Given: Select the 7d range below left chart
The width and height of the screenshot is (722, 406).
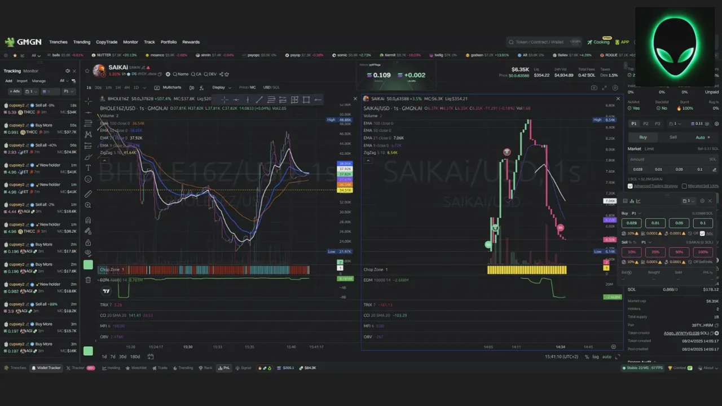Looking at the screenshot, I should pyautogui.click(x=113, y=356).
